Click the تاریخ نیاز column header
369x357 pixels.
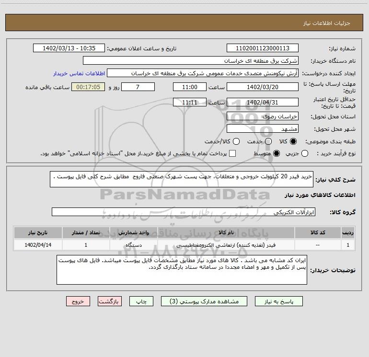tap(38, 232)
